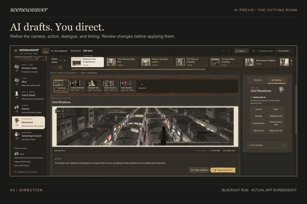Go to previous scene with left arrow
The image size is (307, 204).
(x=54, y=67)
